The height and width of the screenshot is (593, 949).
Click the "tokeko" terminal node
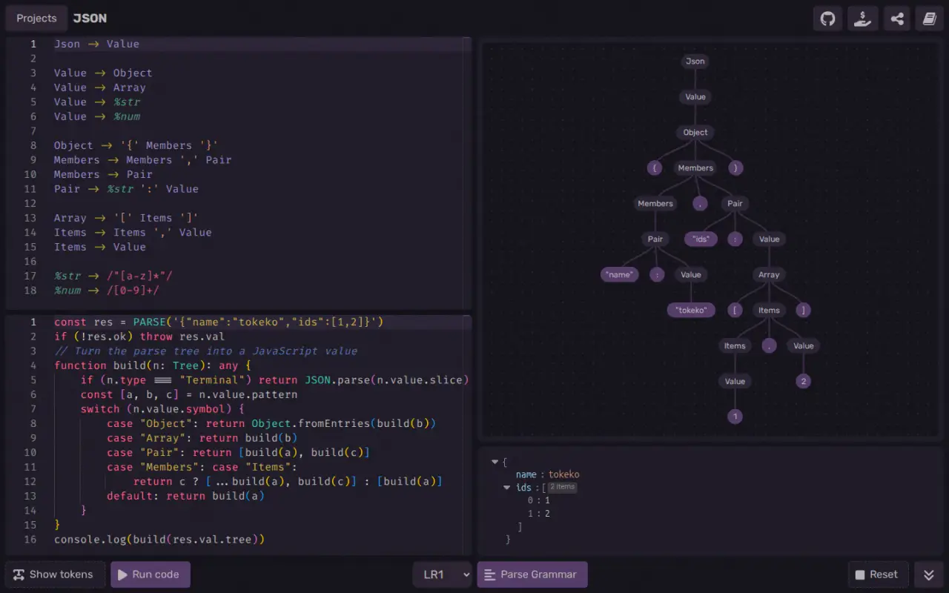691,311
